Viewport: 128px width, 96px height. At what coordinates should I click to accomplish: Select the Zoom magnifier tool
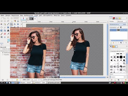(11, 24)
